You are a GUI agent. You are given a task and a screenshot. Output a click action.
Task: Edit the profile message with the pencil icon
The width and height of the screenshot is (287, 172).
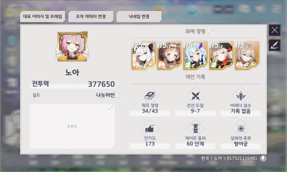111,107
